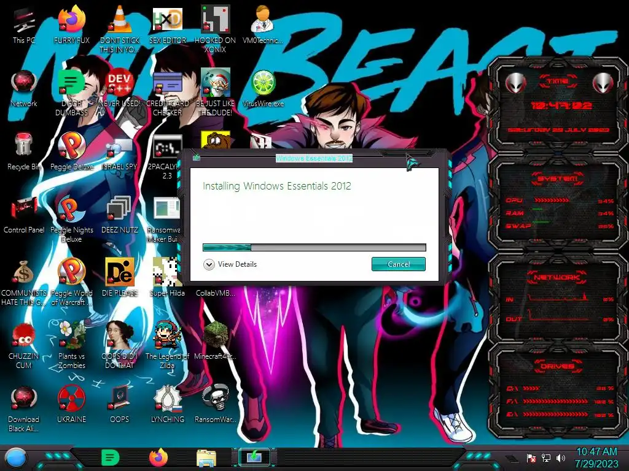The image size is (629, 471).
Task: Click the F:\ drive row in DRIVES
Action: [x=560, y=401]
